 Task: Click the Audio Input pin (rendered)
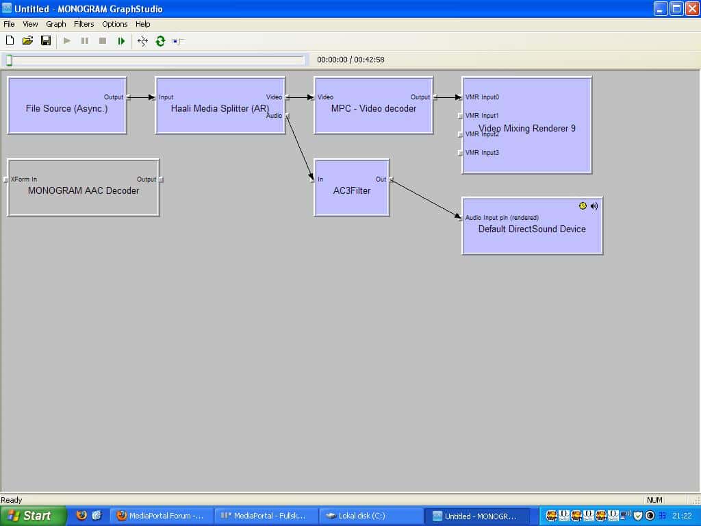[x=460, y=218]
